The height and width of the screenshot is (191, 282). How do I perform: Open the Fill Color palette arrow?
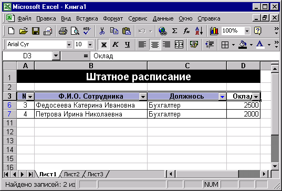pyautogui.click(x=251, y=45)
